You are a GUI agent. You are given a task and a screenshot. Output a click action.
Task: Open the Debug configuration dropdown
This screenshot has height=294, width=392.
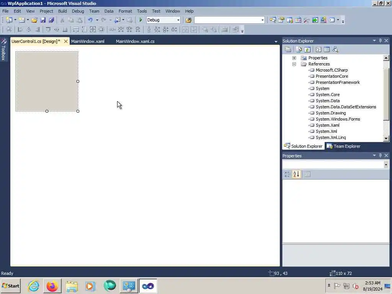(178, 20)
